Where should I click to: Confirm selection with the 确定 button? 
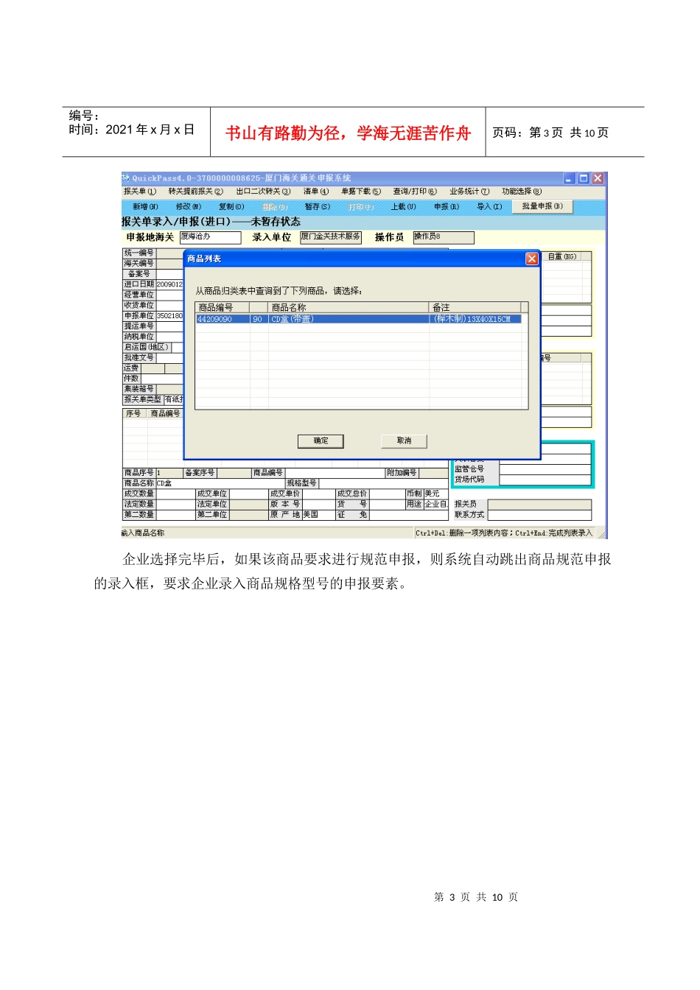(321, 440)
